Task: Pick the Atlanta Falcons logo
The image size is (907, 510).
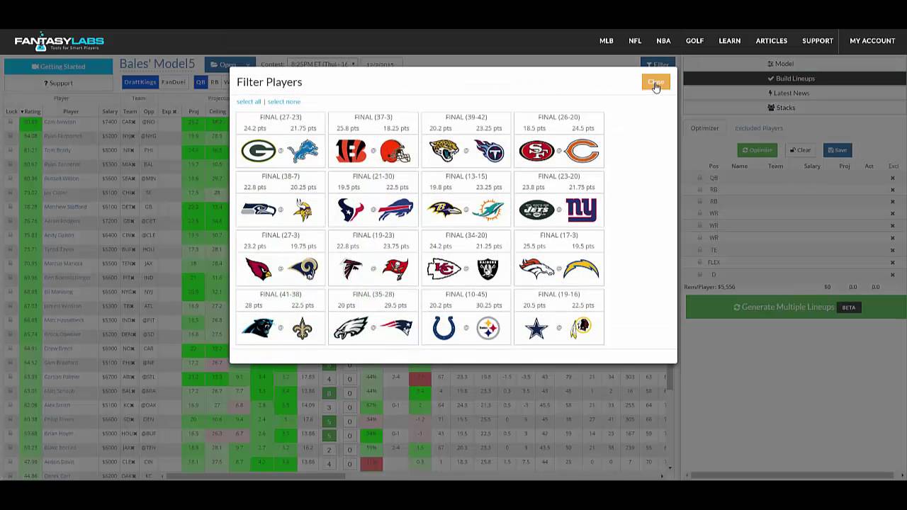Action: click(x=351, y=269)
